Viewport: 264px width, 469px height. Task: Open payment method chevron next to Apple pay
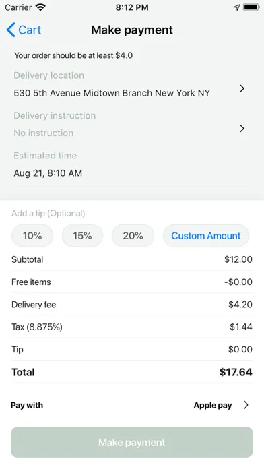[246, 405]
